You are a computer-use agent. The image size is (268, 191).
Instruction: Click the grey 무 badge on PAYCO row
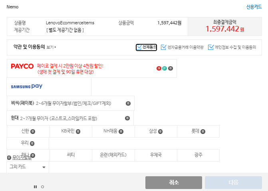click(x=171, y=69)
